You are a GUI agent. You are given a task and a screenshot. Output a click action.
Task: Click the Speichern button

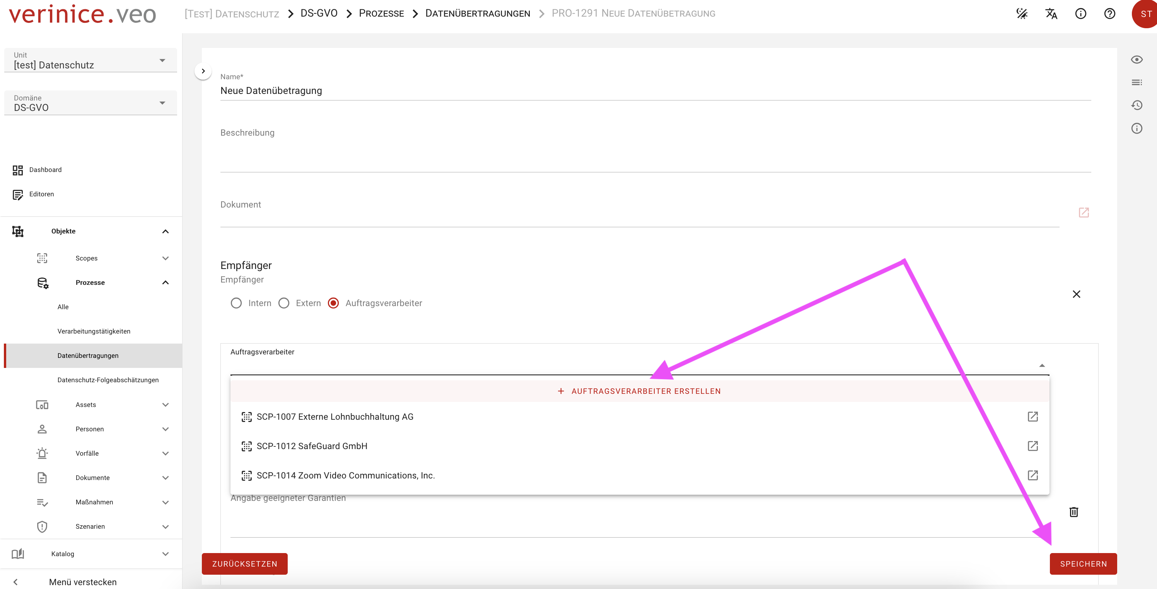tap(1083, 564)
